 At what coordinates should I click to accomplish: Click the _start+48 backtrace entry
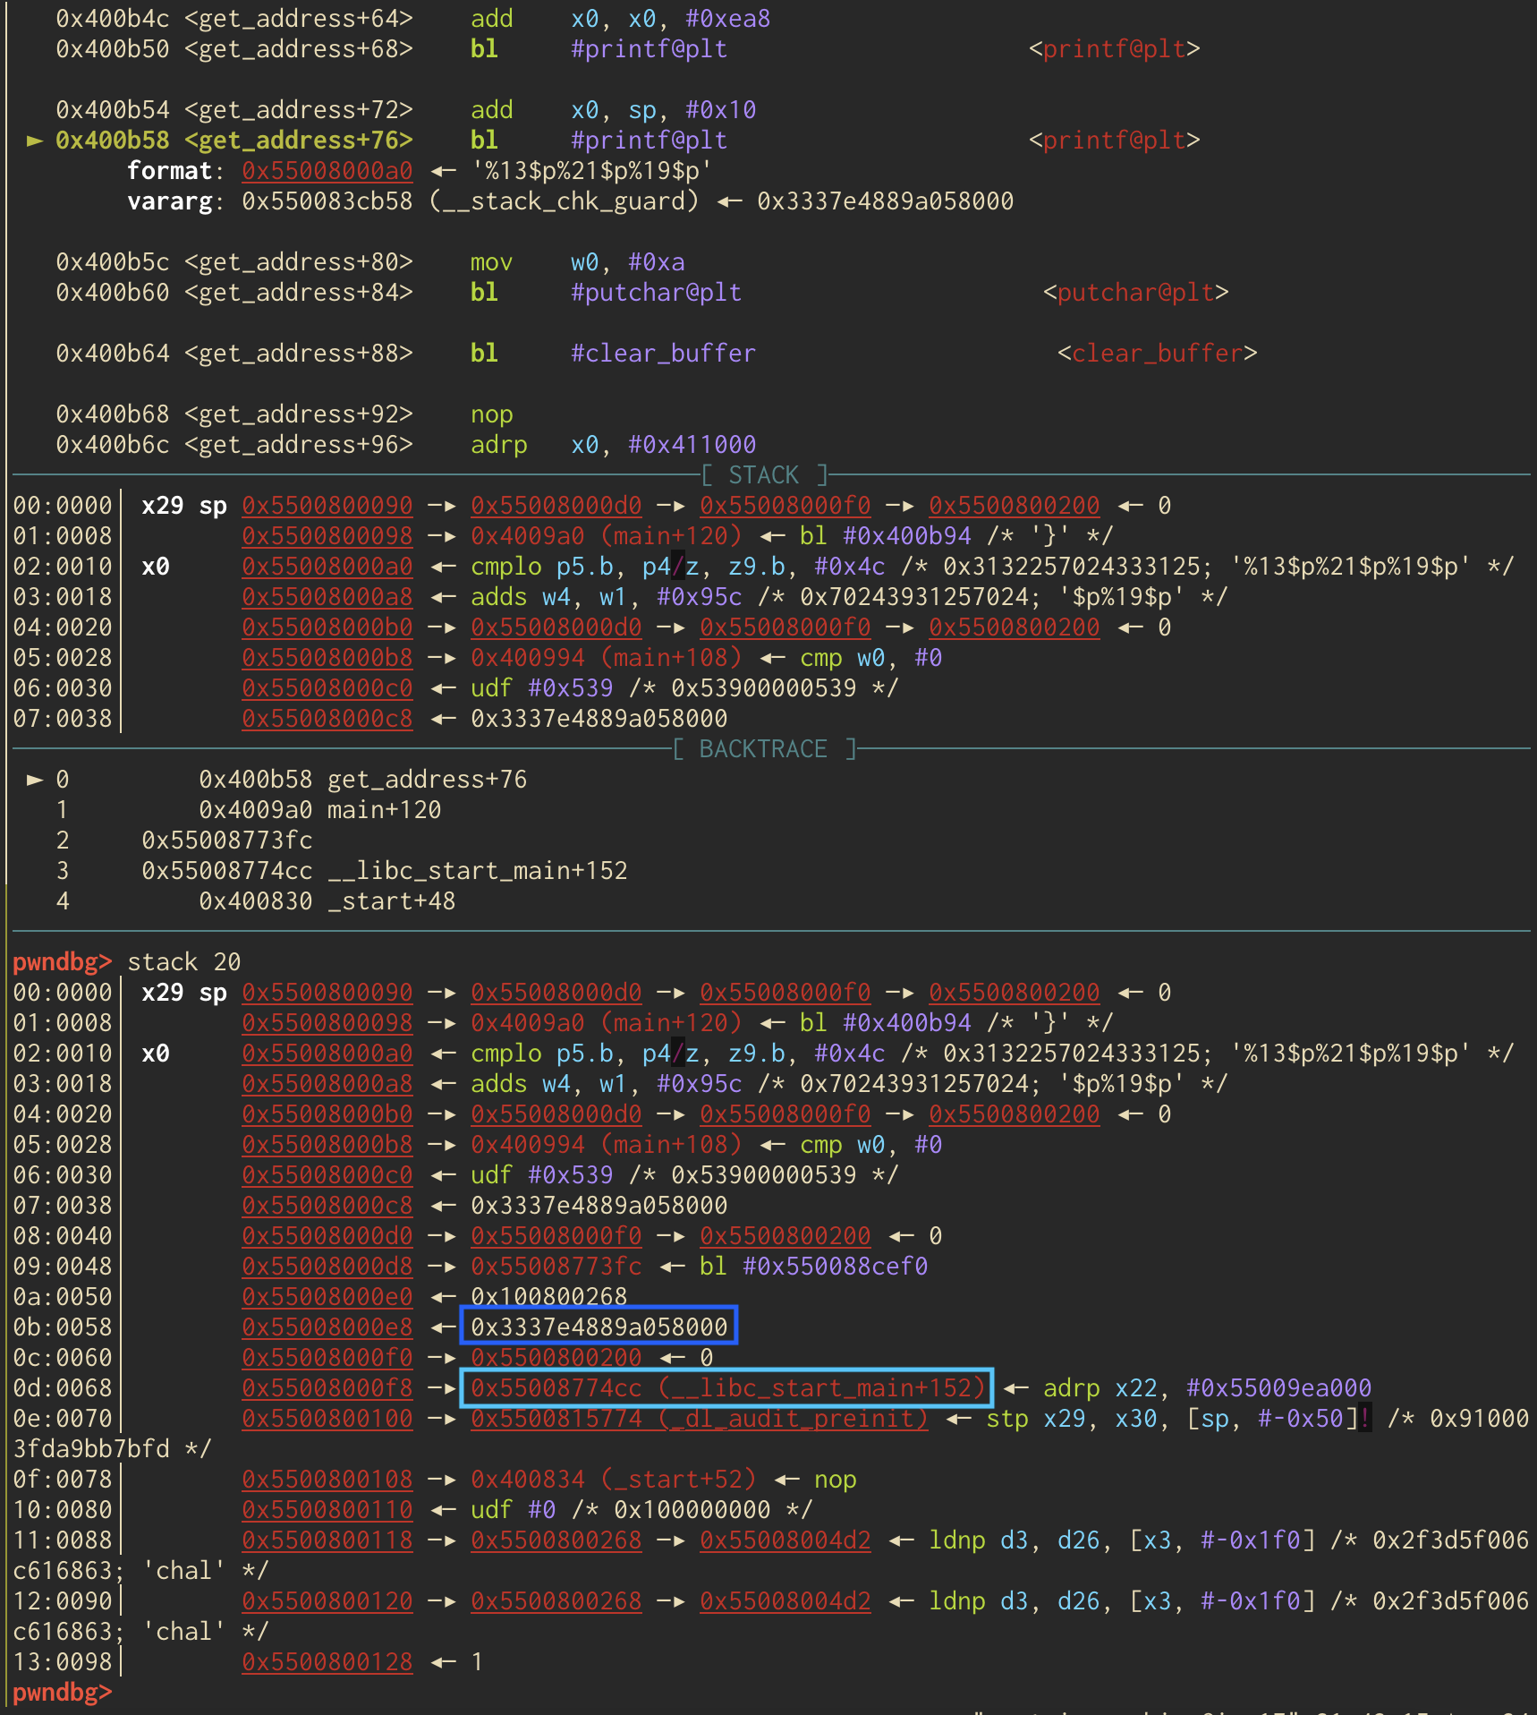(327, 901)
